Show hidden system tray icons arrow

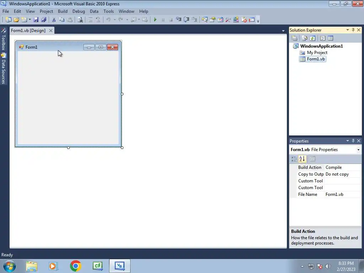(x=302, y=266)
